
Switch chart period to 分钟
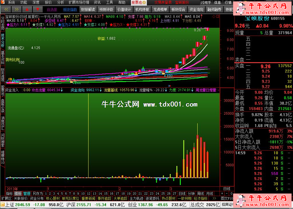click(x=191, y=194)
